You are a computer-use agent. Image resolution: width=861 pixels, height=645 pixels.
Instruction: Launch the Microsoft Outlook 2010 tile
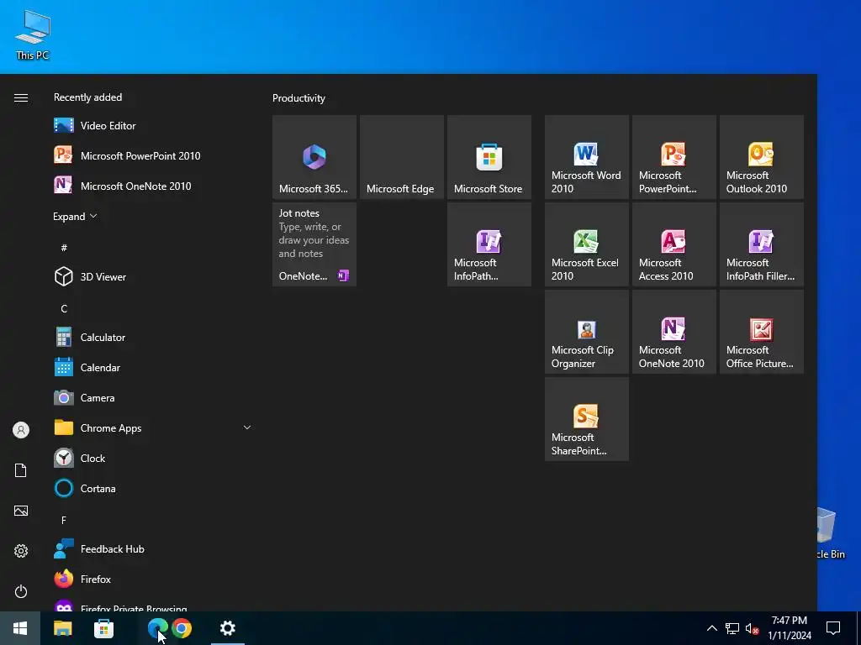tap(762, 157)
